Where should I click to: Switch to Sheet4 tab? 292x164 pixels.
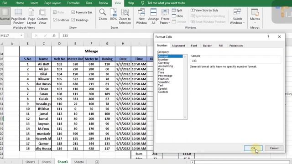coord(79,162)
